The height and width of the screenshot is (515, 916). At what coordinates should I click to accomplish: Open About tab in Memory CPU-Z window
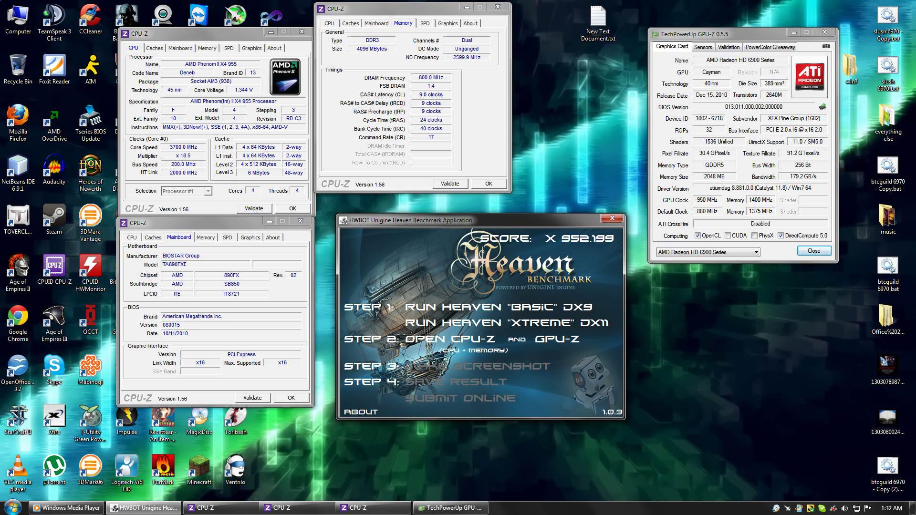[470, 23]
